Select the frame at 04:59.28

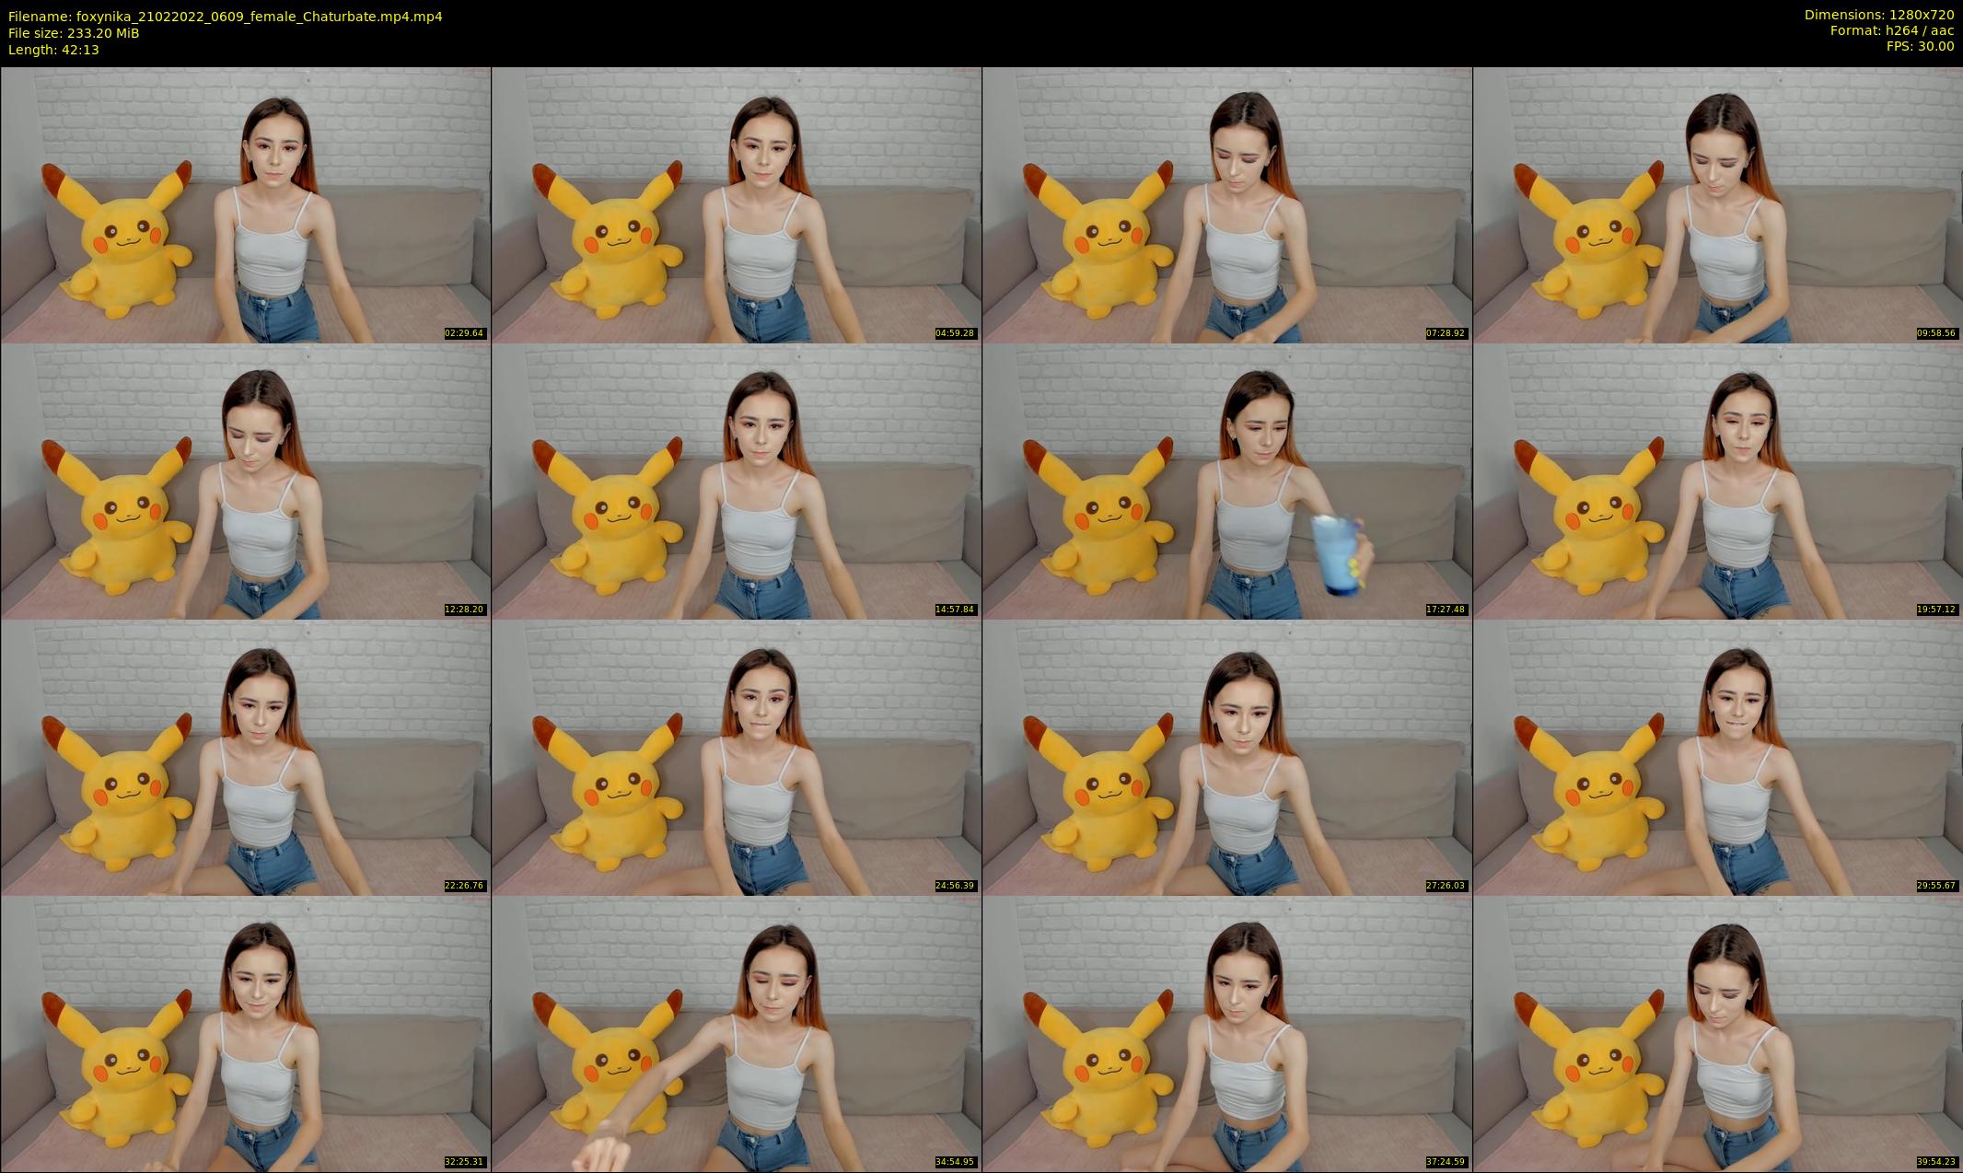coord(737,204)
